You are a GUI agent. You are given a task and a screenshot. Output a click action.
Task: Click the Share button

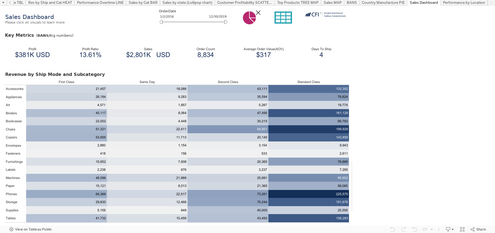[478, 229]
